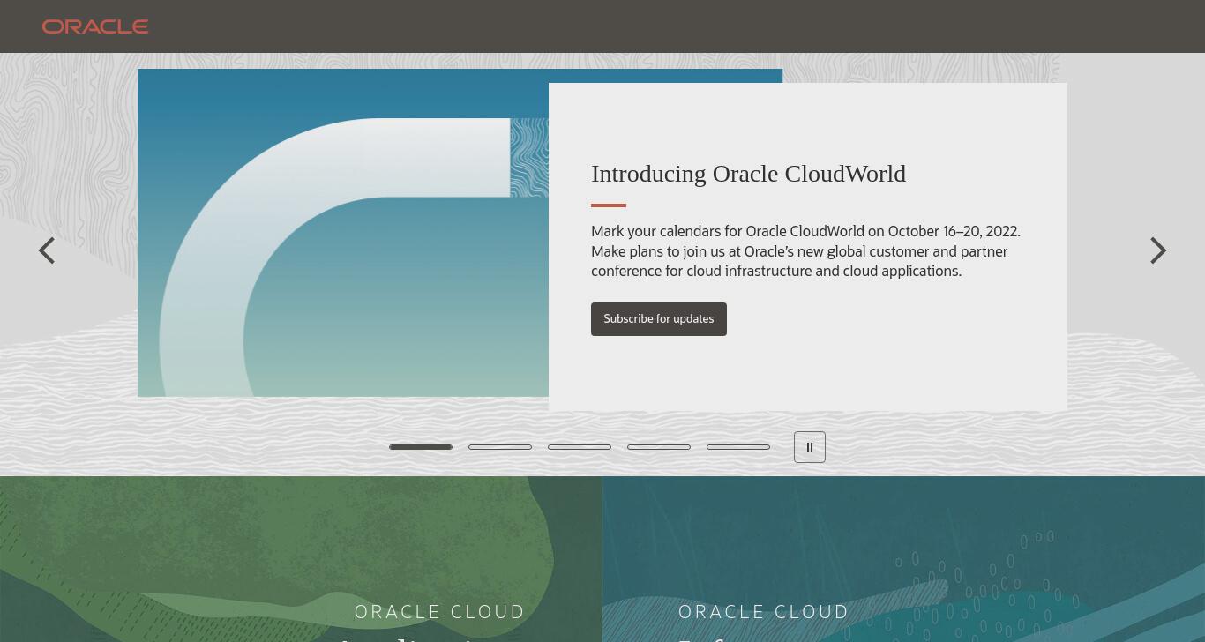Screen dimensions: 1205x642
Task: Click the CloudWorld slide banner image
Action: pos(343,233)
